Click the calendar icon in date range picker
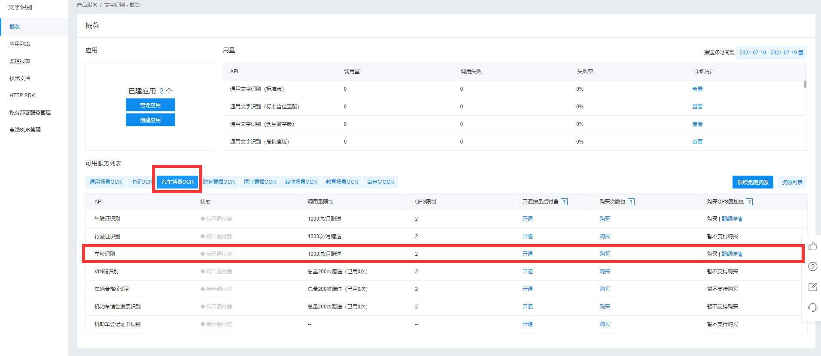Viewport: 821px width, 356px height. click(x=801, y=53)
